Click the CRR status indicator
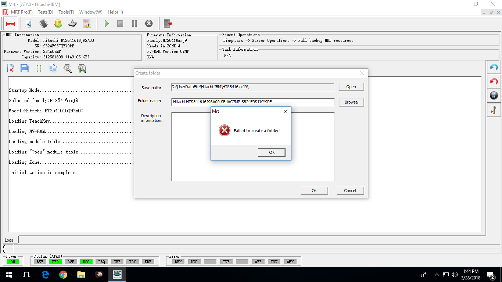Screen dimensions: 502x282 coord(117,262)
